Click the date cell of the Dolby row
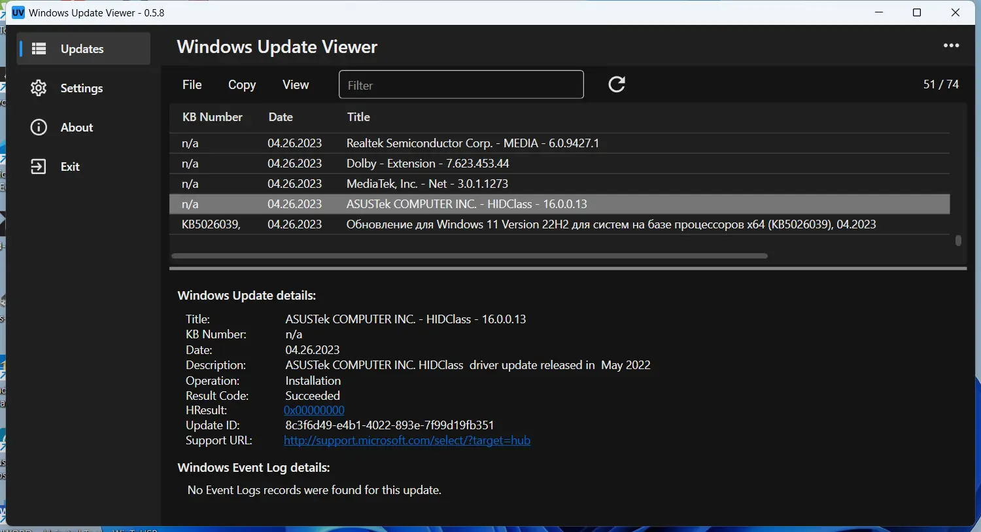The image size is (981, 532). 295,164
